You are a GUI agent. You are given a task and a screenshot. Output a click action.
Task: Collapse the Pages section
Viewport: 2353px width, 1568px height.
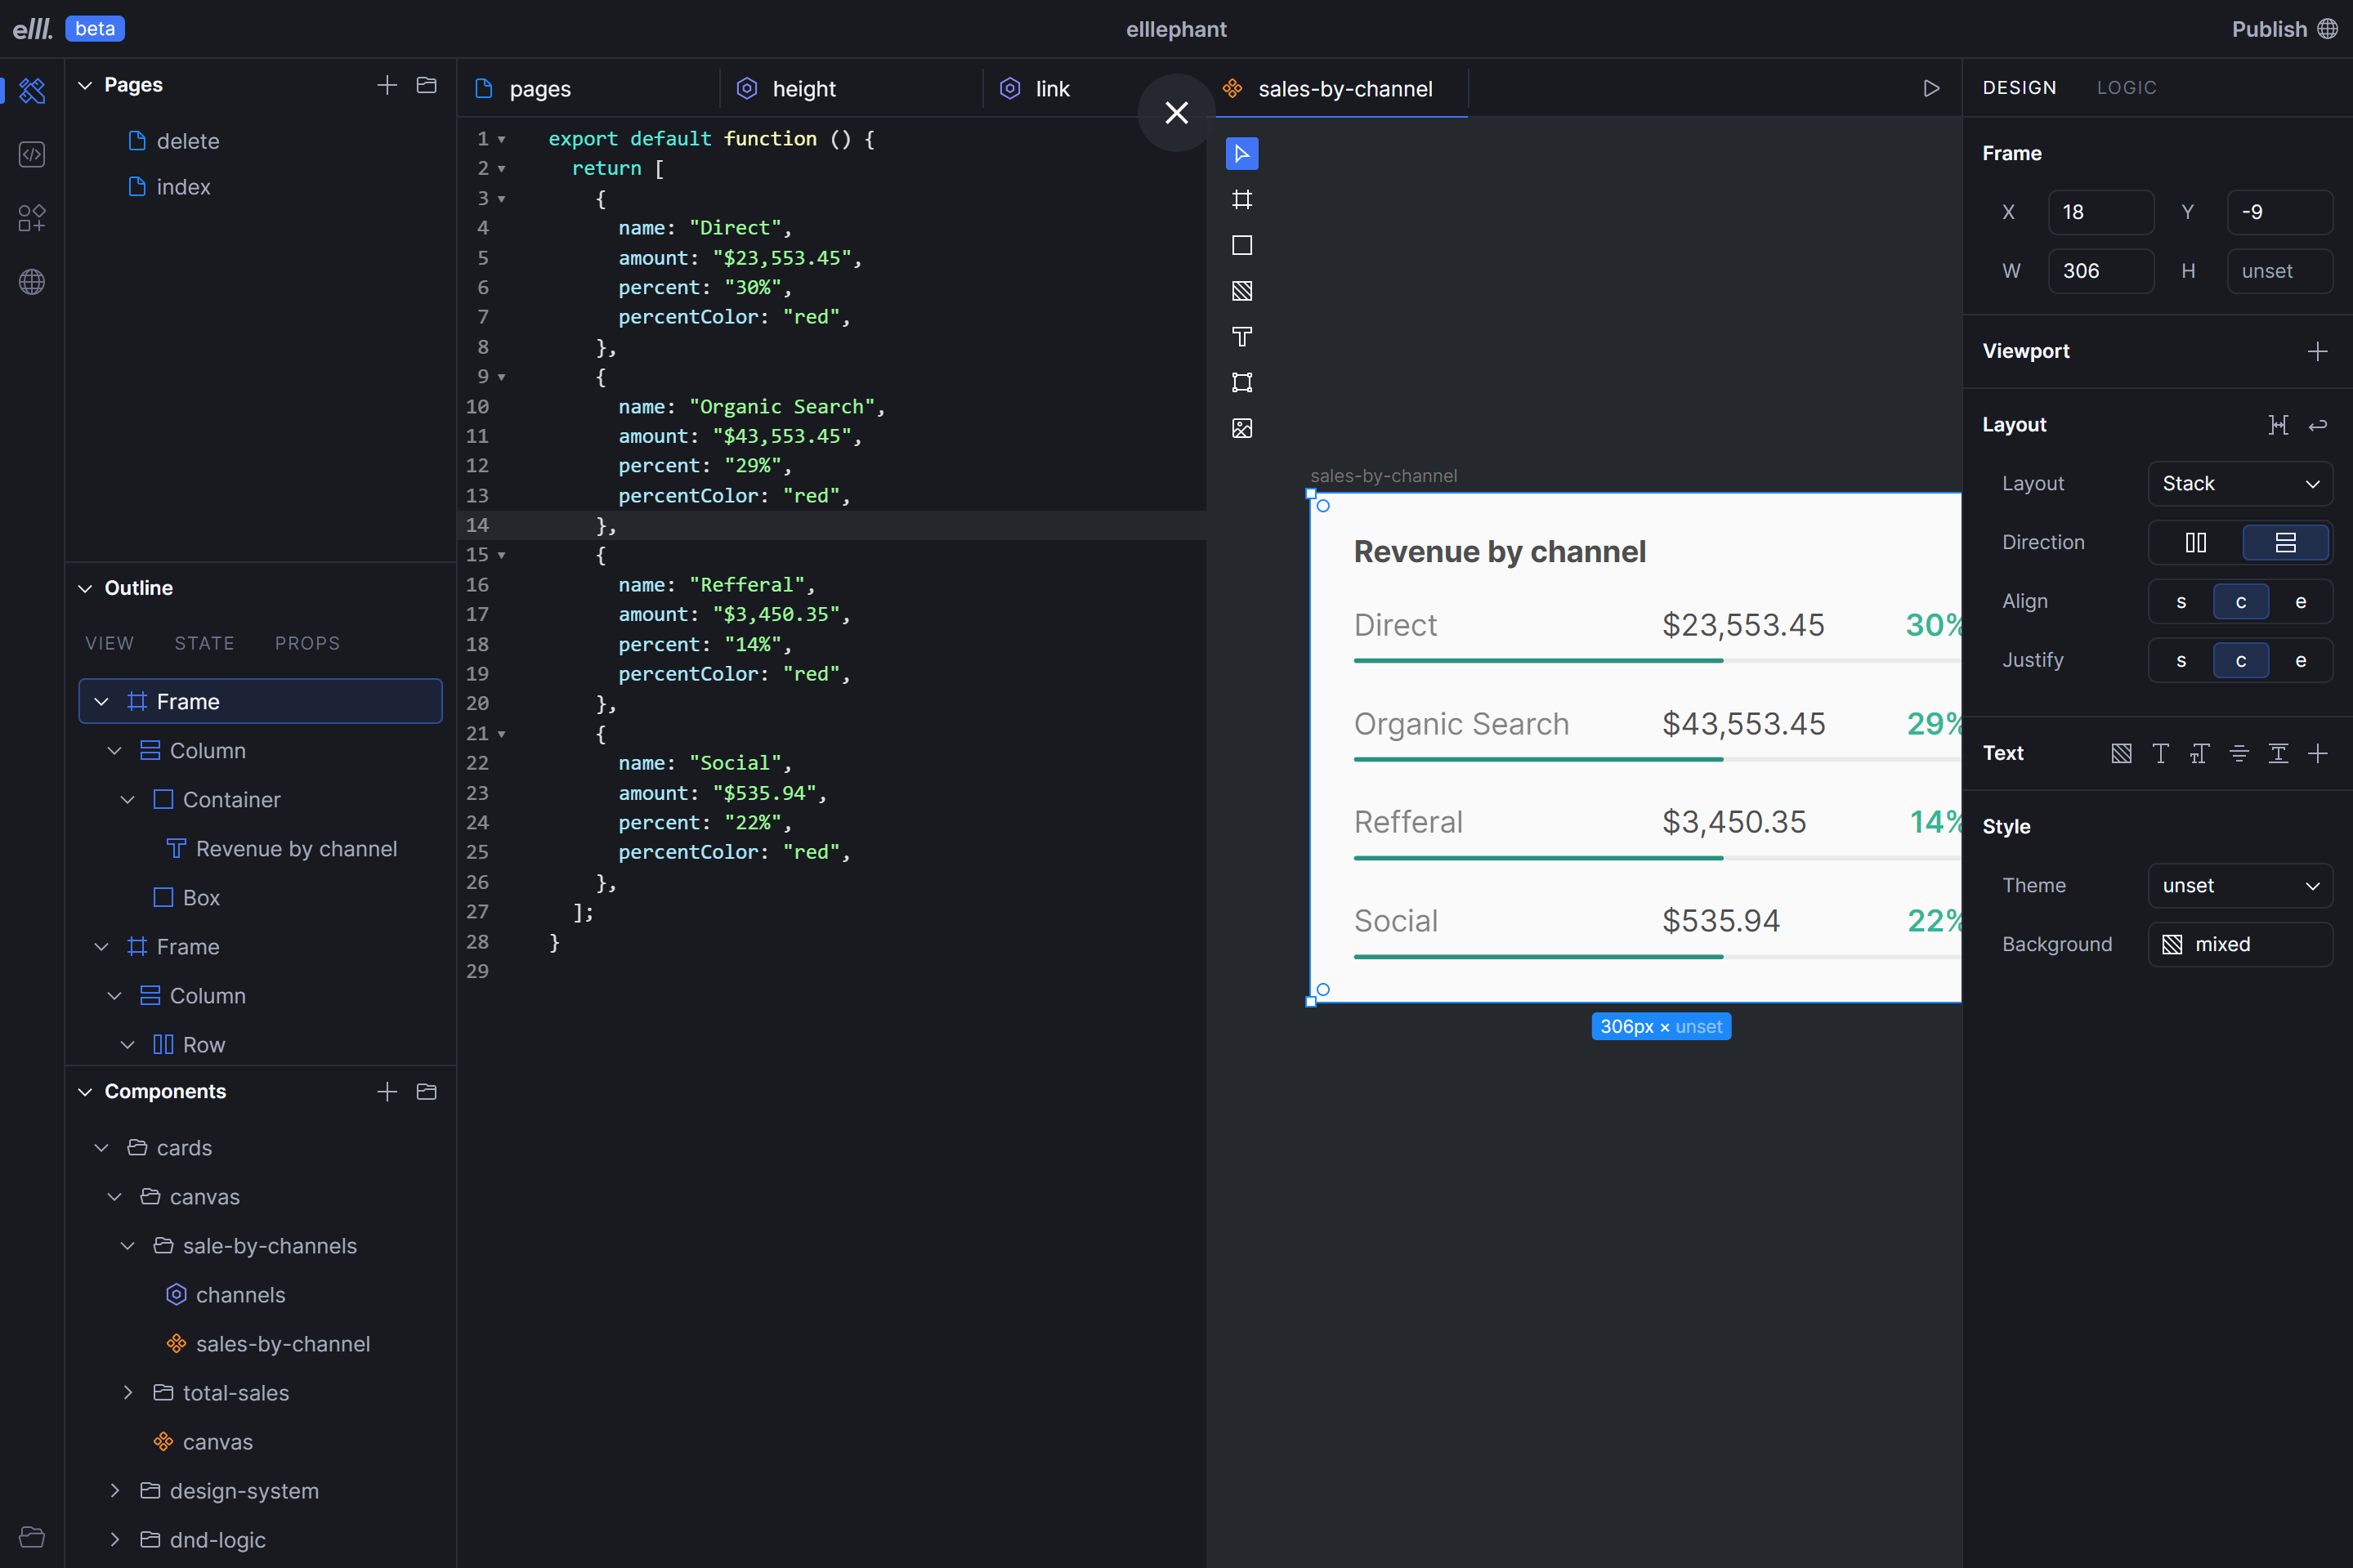pyautogui.click(x=85, y=85)
